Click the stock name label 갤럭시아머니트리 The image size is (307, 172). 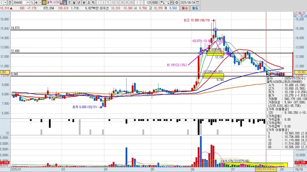point(54,3)
